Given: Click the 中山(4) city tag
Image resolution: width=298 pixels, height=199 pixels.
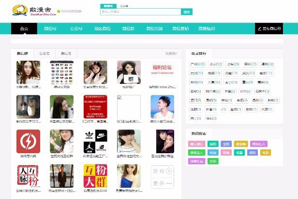Looking at the screenshot, I should tap(226, 100).
